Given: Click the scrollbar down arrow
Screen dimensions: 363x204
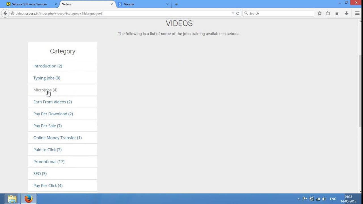Looking at the screenshot, I should coord(360,191).
